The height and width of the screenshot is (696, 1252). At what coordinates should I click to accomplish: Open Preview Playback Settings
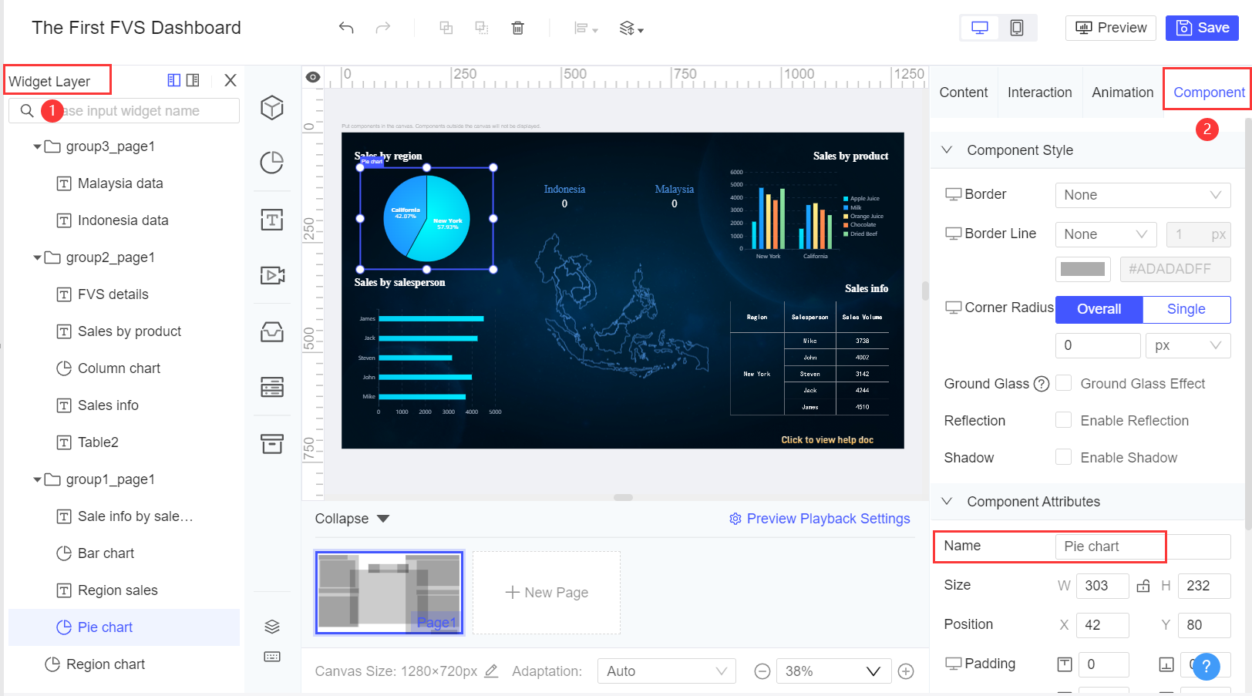point(820,518)
